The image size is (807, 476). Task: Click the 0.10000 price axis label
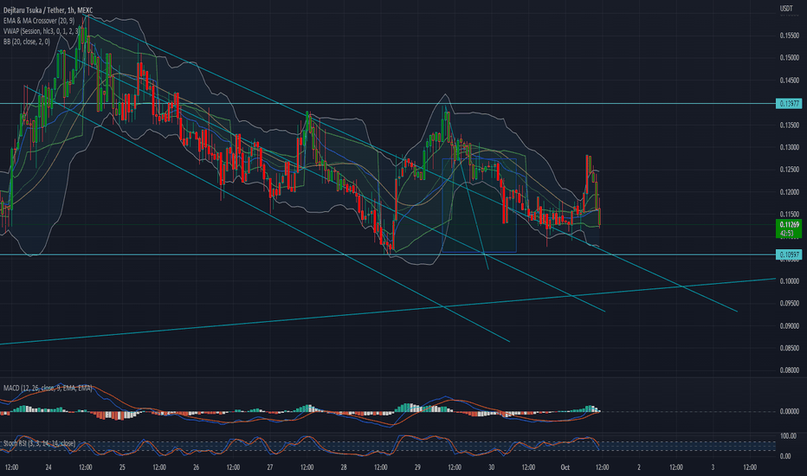click(789, 281)
